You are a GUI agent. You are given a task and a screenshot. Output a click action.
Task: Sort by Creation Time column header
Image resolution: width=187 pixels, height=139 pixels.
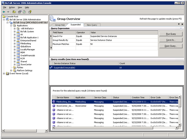[x=140, y=98]
